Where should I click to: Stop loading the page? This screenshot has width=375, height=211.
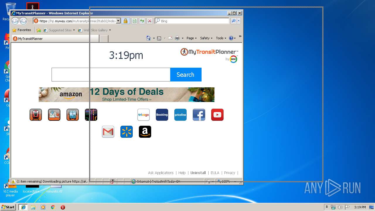pos(149,21)
